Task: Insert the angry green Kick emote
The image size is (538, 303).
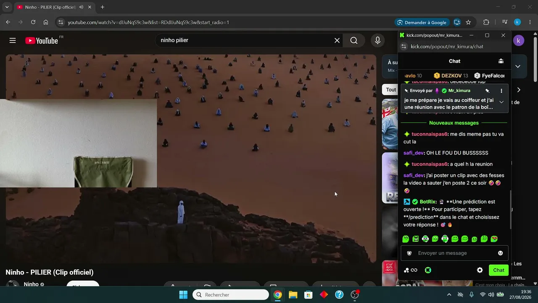Action: (415, 239)
